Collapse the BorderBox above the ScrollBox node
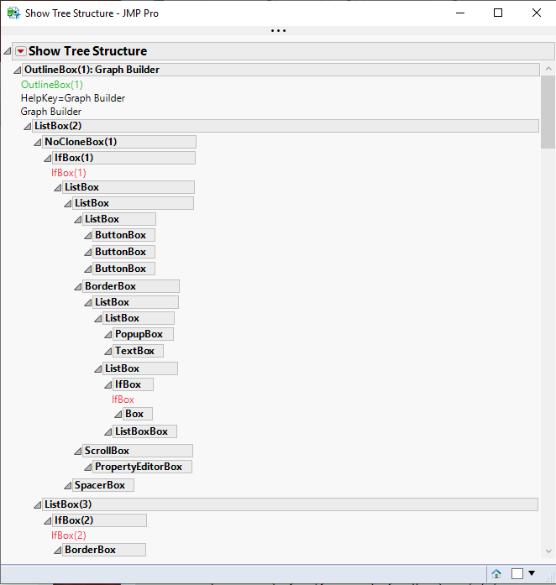Image resolution: width=556 pixels, height=585 pixels. [77, 286]
